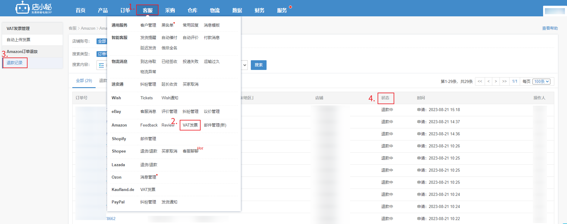Switch to the 全部 (29) tab
567x224 pixels.
(x=84, y=81)
